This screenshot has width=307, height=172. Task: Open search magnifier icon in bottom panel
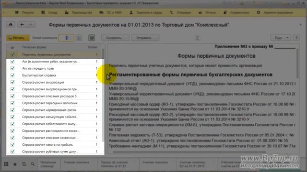(33, 164)
